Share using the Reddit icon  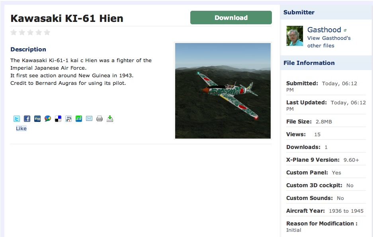[68, 119]
